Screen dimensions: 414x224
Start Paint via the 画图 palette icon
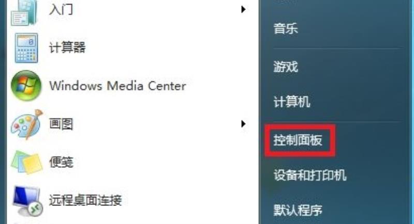(27, 124)
